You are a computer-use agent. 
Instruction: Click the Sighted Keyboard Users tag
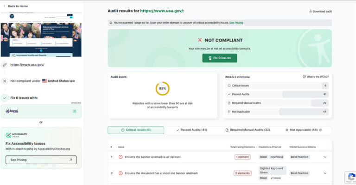(x=273, y=170)
